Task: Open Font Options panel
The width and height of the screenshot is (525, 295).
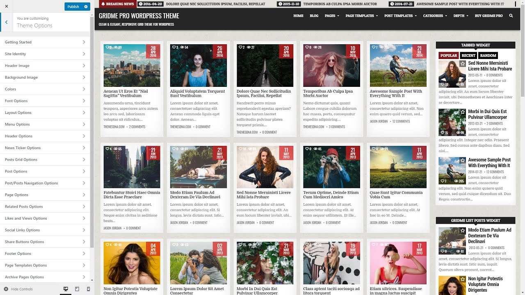Action: tap(45, 101)
